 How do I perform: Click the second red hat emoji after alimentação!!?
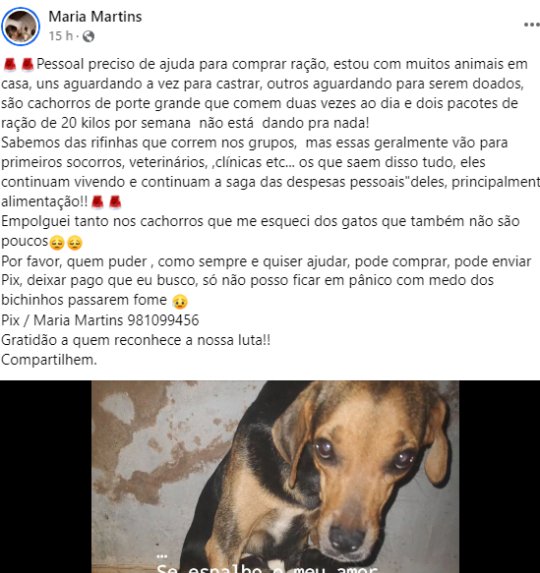point(115,202)
